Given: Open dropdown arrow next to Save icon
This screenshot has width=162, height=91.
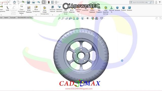Looking at the screenshot, I should pyautogui.click(x=31, y=2).
